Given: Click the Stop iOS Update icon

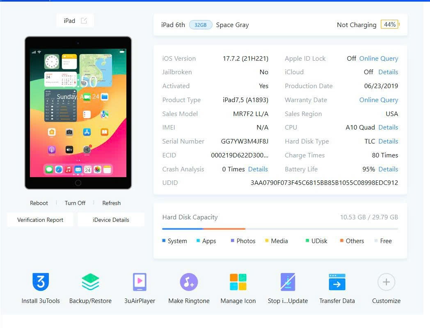Looking at the screenshot, I should pyautogui.click(x=288, y=282).
